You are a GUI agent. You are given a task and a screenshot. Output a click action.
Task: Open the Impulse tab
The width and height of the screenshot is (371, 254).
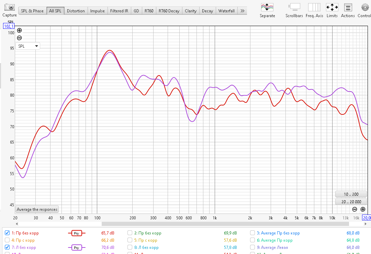coord(98,11)
